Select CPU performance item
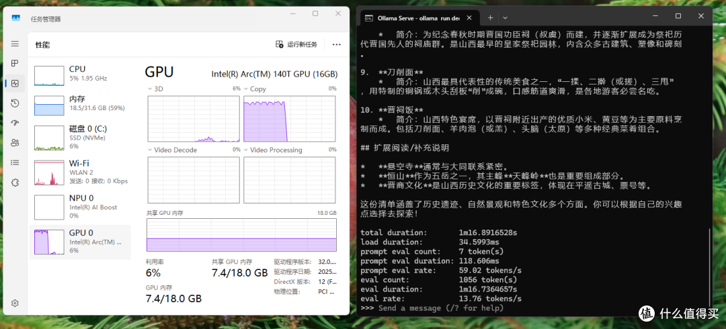Screen dimensions: 726x329 [80, 75]
